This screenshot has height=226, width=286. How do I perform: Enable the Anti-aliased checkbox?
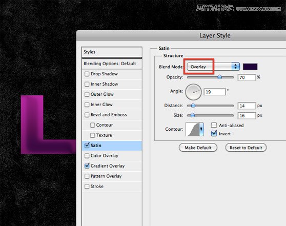pyautogui.click(x=214, y=125)
